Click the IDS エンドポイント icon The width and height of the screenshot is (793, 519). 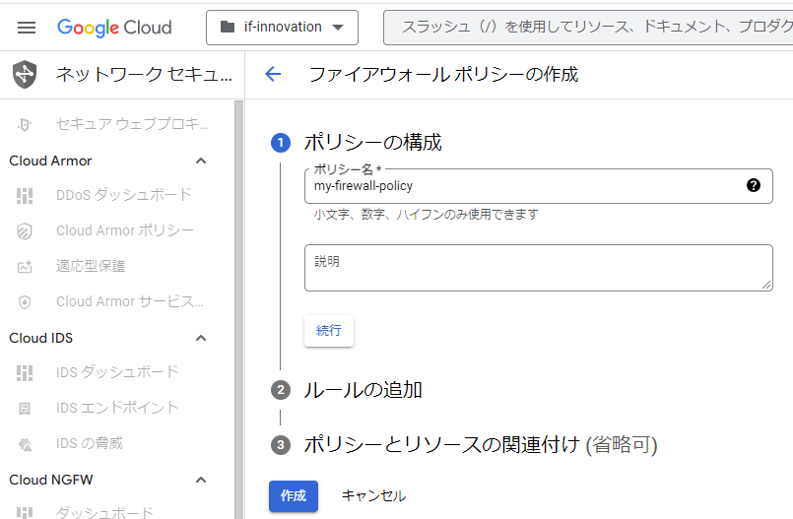(x=25, y=408)
